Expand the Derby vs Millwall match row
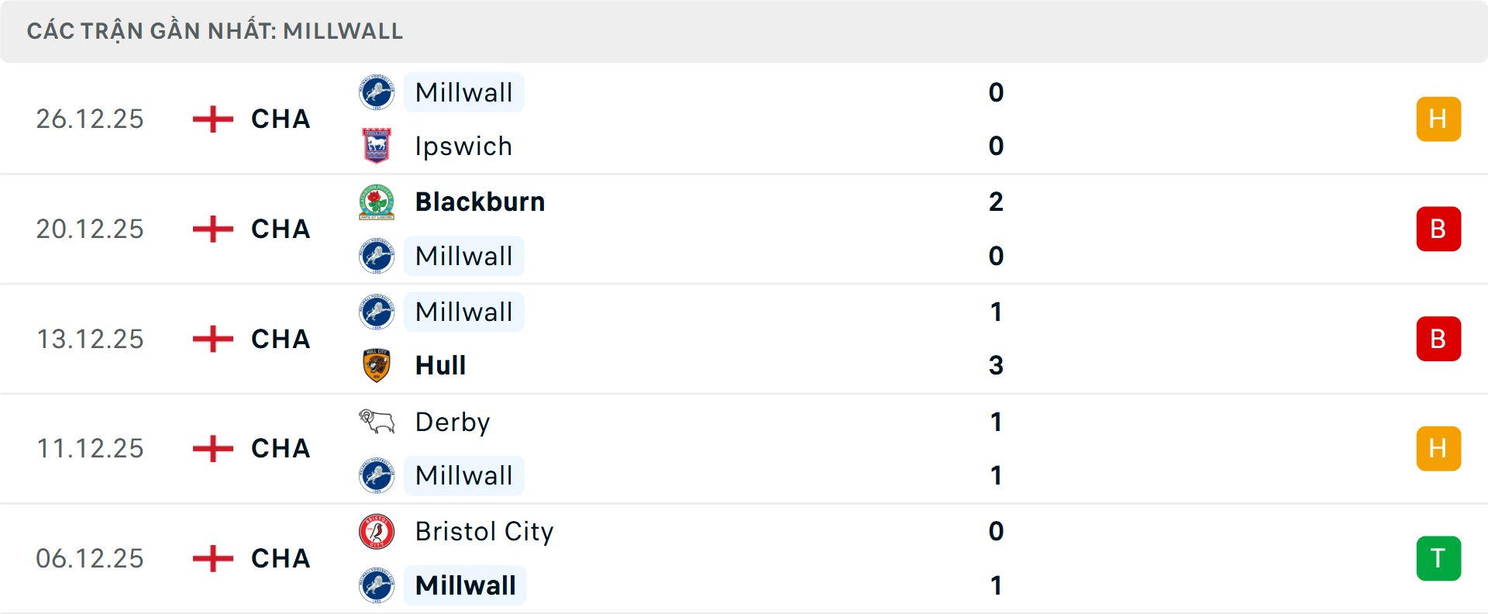The width and height of the screenshot is (1488, 614). point(744,448)
